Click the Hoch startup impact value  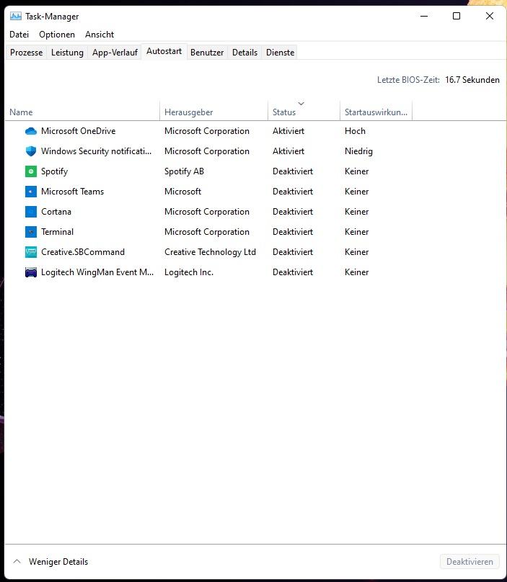[x=355, y=131]
